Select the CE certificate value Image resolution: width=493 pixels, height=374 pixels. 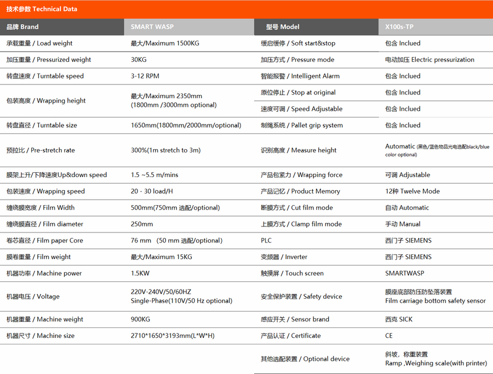point(389,336)
